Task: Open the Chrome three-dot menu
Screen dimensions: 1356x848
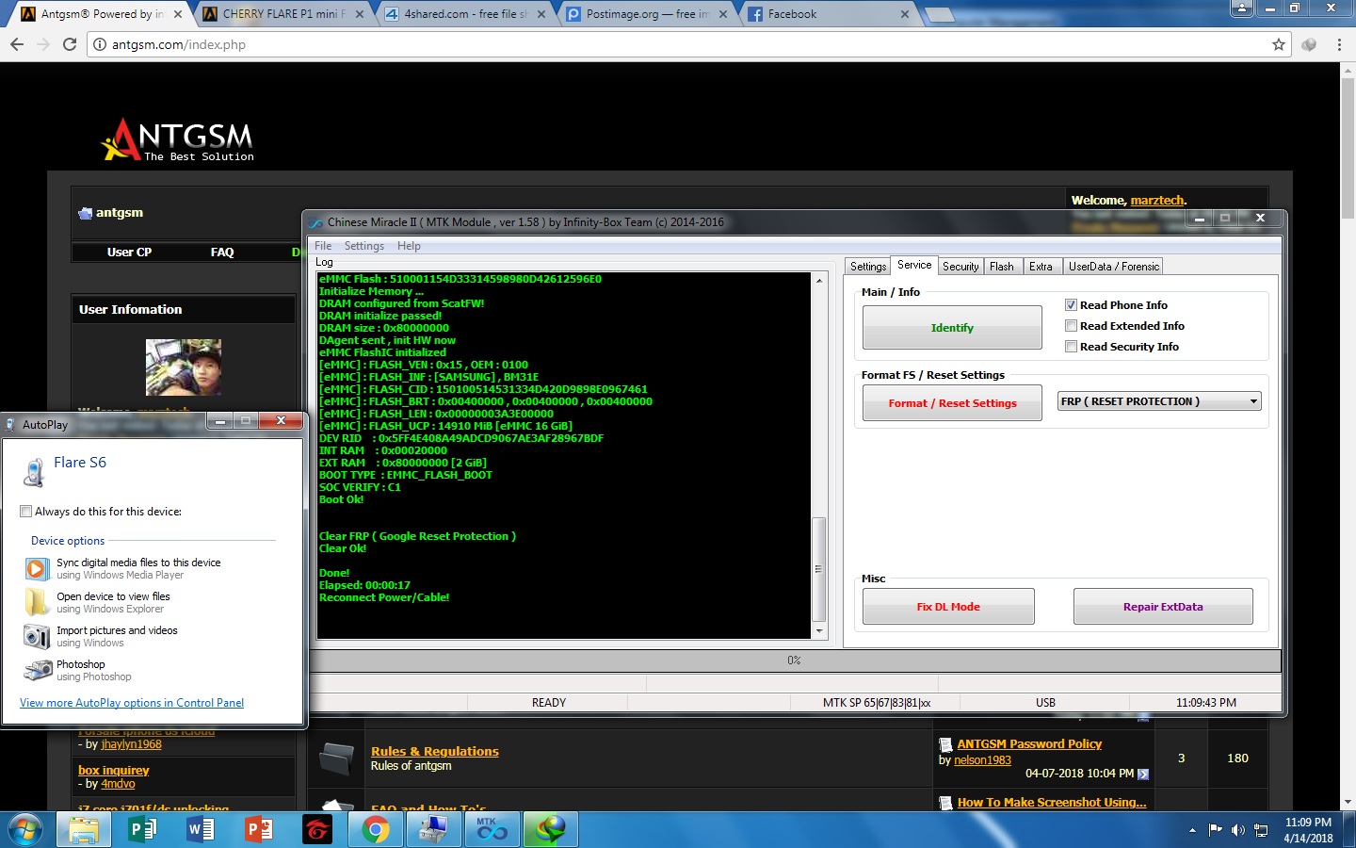Action: click(x=1338, y=44)
